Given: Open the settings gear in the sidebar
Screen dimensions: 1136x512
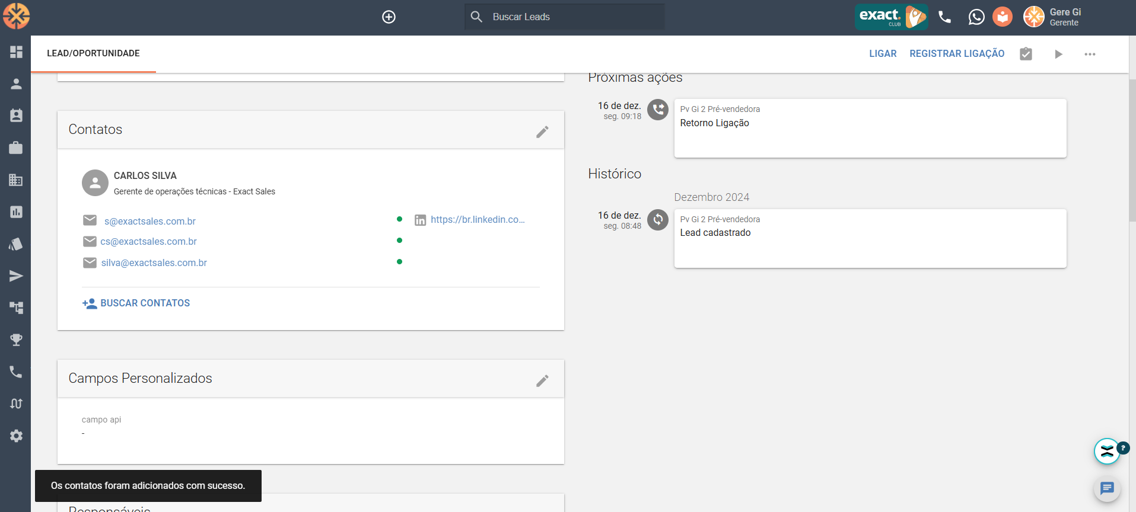Looking at the screenshot, I should [x=16, y=436].
